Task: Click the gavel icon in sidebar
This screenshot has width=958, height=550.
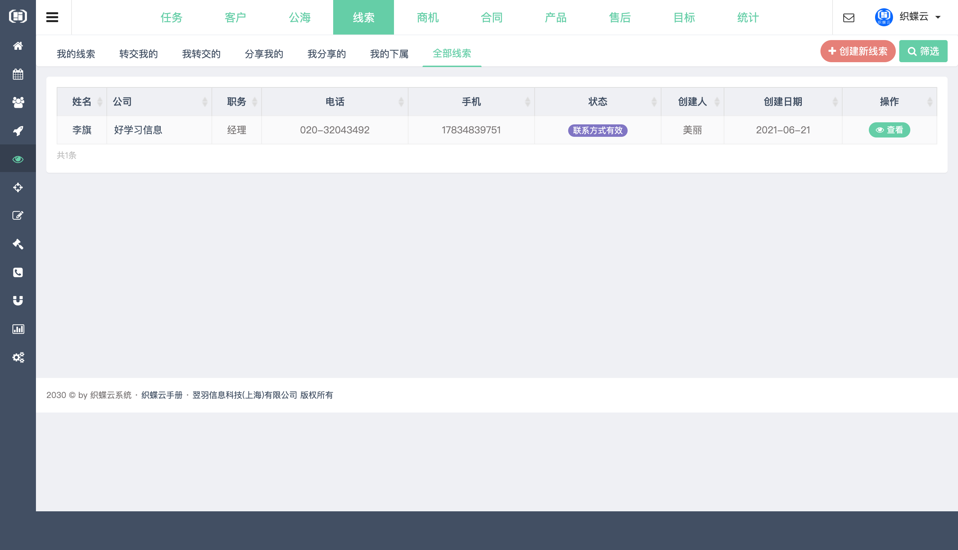Action: coord(18,244)
